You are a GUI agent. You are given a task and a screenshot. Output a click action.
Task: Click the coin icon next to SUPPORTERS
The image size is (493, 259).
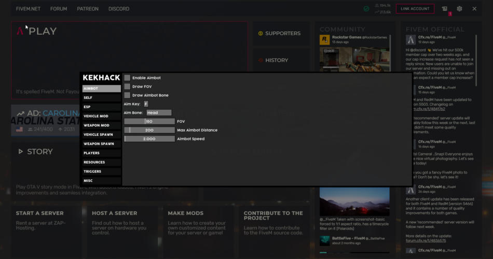[261, 33]
